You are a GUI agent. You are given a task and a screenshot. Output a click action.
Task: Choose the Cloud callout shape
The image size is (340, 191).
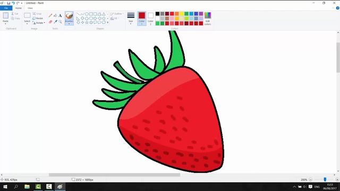coord(104,22)
